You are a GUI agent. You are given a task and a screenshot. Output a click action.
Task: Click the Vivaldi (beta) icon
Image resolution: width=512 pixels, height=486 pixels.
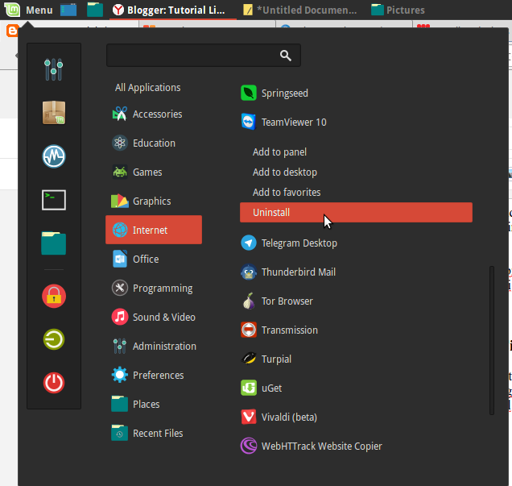249,417
